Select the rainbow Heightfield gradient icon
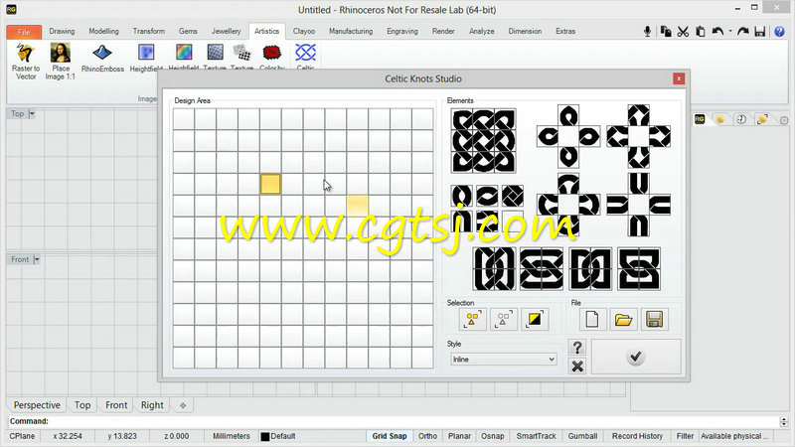 point(184,53)
